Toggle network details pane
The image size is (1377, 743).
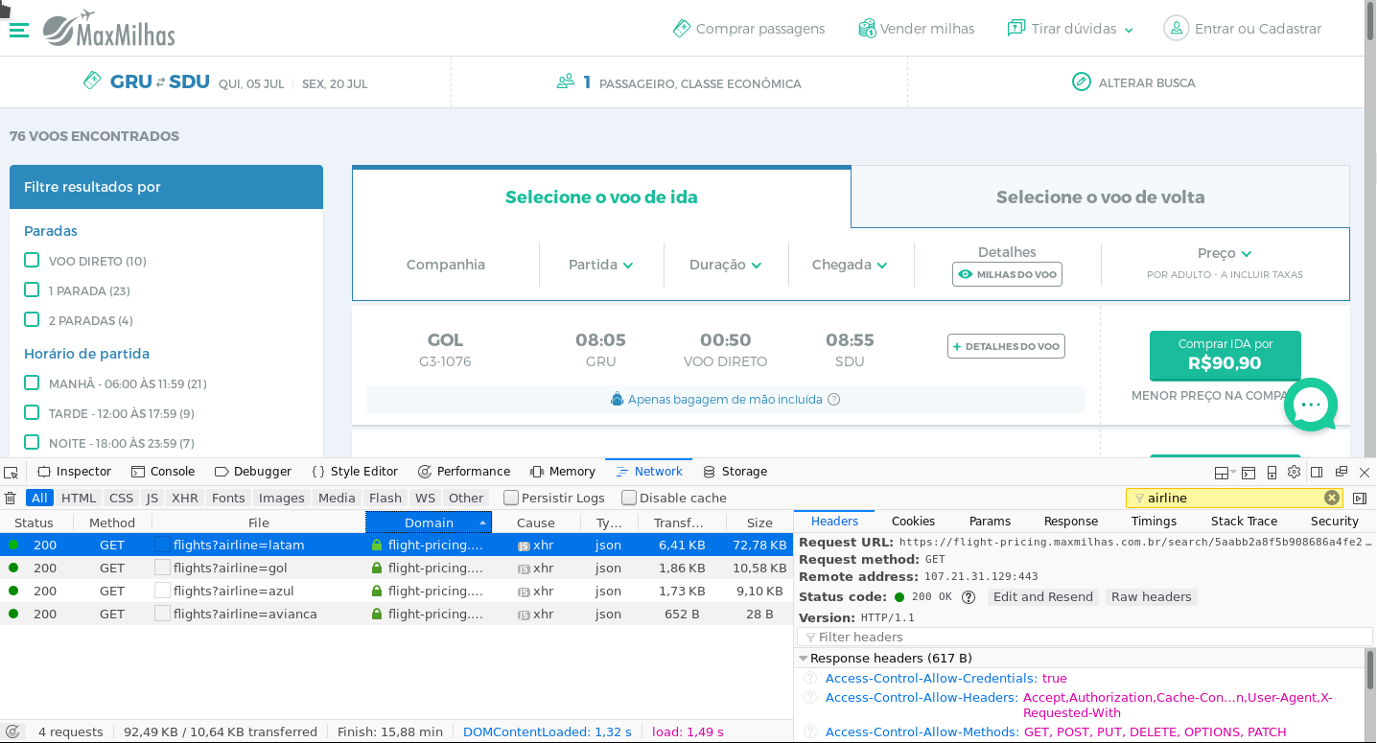pos(1360,498)
